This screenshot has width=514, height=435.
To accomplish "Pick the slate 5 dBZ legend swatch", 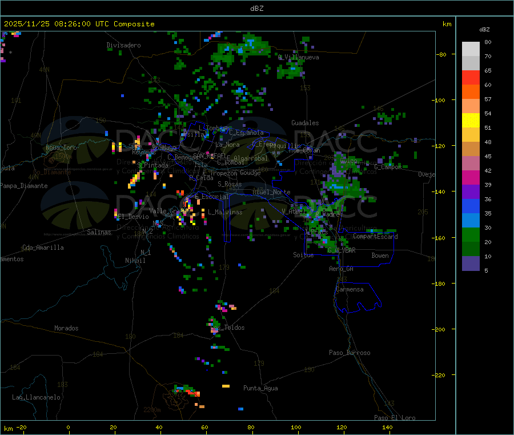I will pos(471,264).
